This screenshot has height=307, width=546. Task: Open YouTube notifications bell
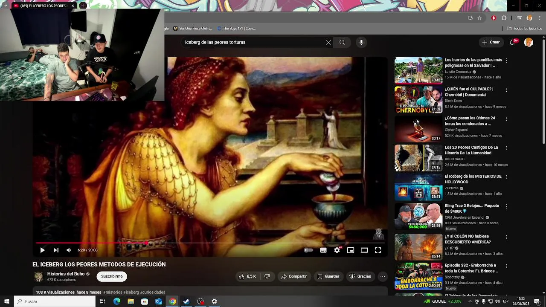click(x=513, y=42)
